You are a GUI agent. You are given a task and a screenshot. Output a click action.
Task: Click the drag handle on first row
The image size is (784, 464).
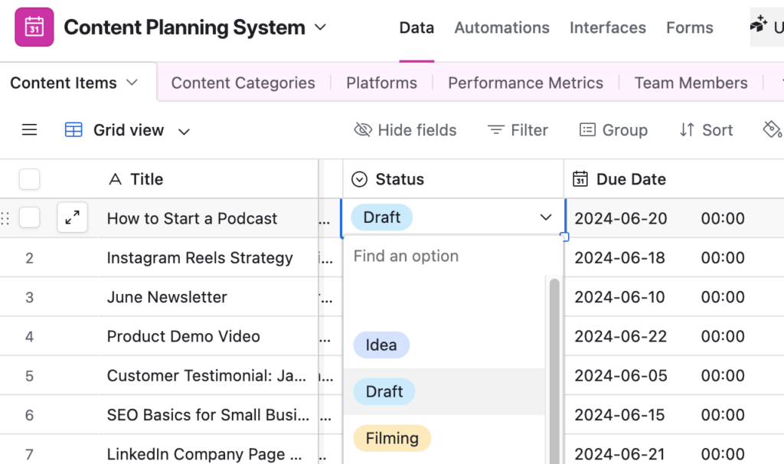coord(5,218)
